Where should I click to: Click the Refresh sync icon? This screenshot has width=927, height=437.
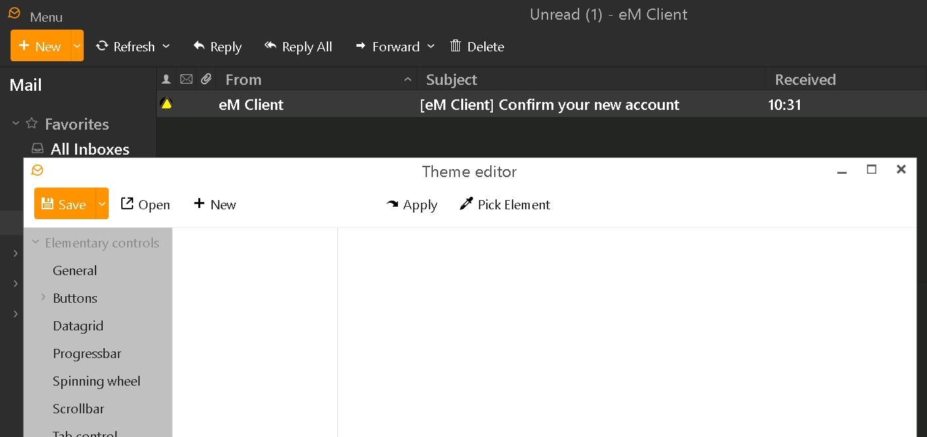point(102,46)
